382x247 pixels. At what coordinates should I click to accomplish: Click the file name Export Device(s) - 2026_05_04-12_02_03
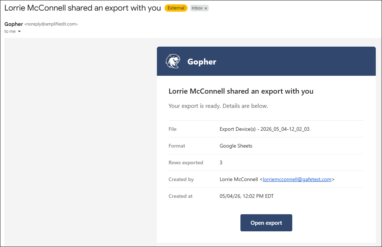point(264,129)
